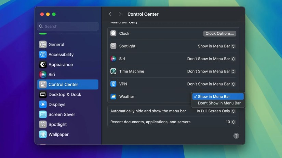Select Screen Saver label in sidebar
The width and height of the screenshot is (282, 158).
click(x=62, y=114)
